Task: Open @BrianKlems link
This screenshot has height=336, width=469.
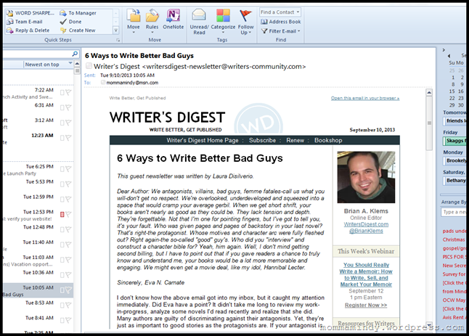Action: tap(366, 231)
